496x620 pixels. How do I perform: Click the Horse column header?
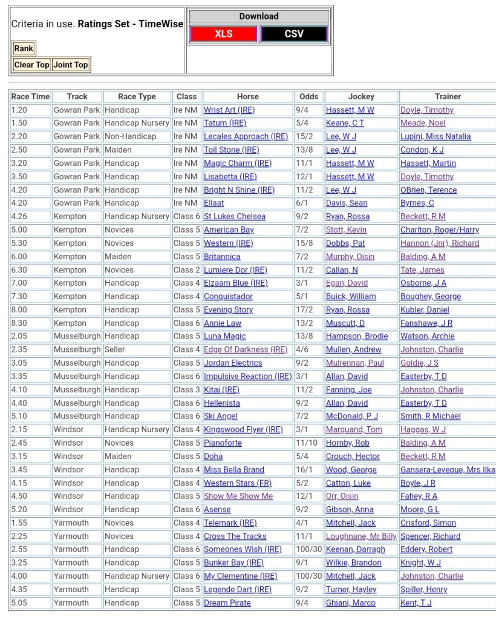point(247,96)
